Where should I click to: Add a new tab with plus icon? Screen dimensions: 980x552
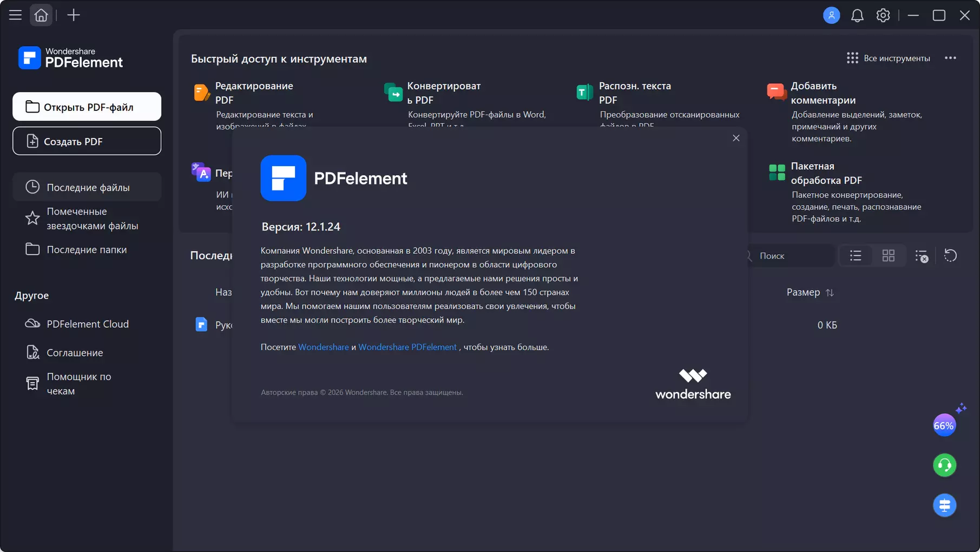pos(73,15)
